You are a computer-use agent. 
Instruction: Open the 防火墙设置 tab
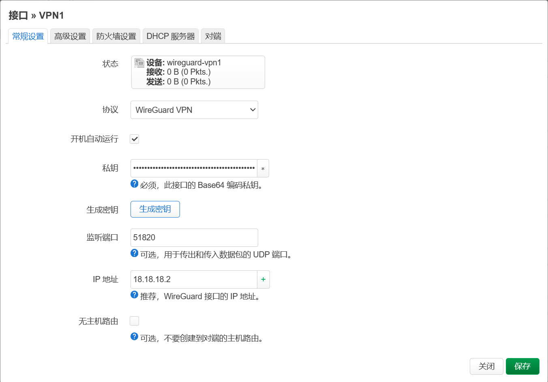tap(116, 36)
